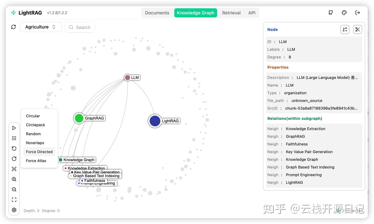The height and width of the screenshot is (224, 374).
Task: Switch to the Retrieval tab
Action: click(x=231, y=12)
